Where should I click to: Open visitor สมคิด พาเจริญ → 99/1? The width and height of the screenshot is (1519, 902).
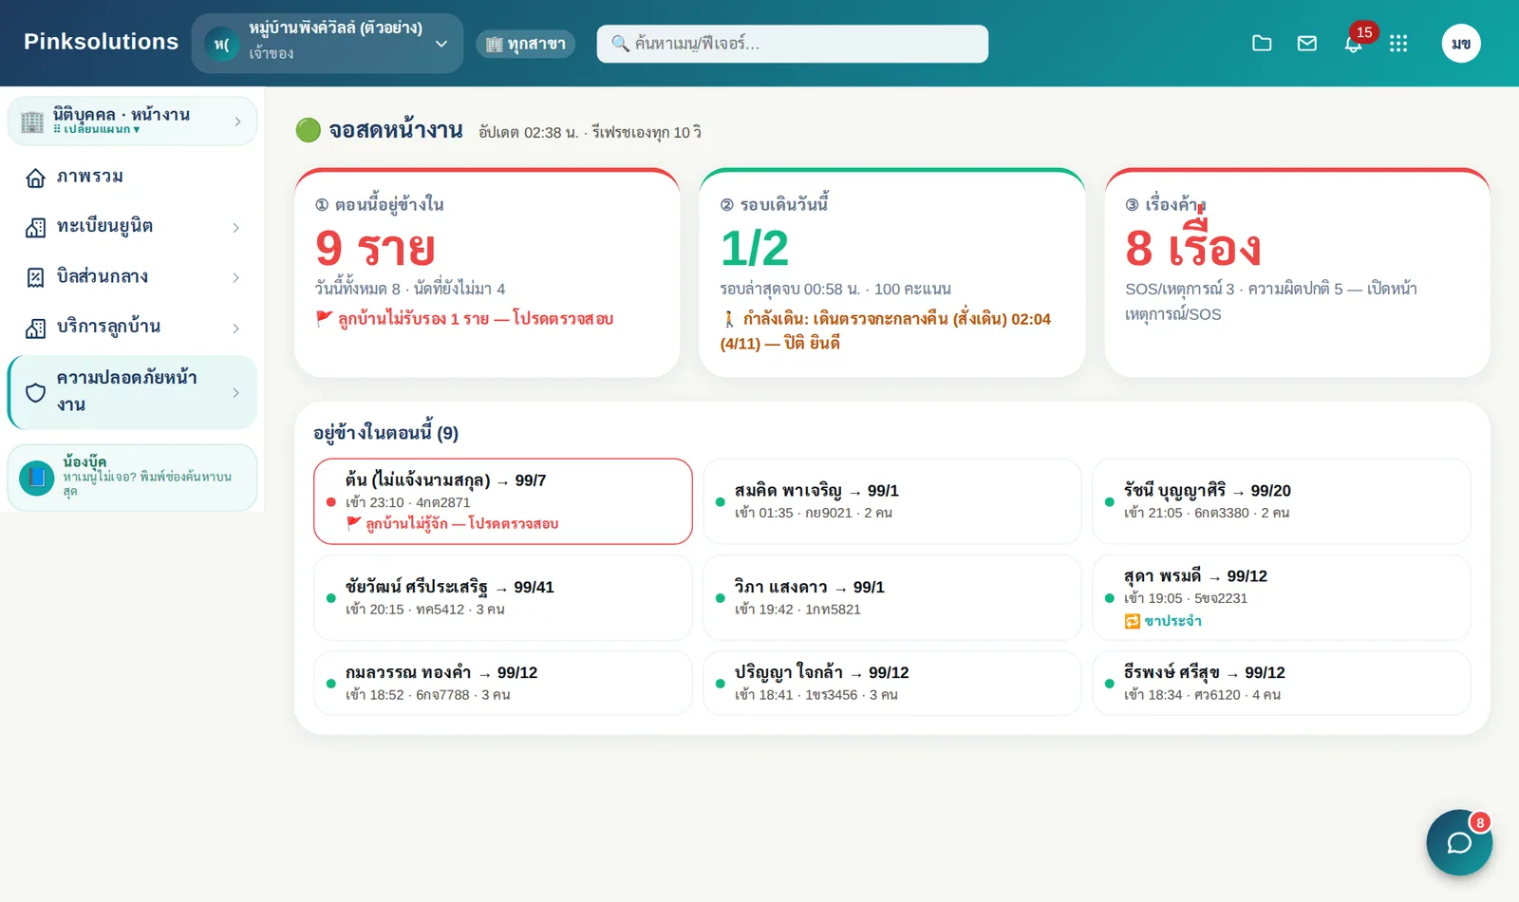pyautogui.click(x=892, y=501)
